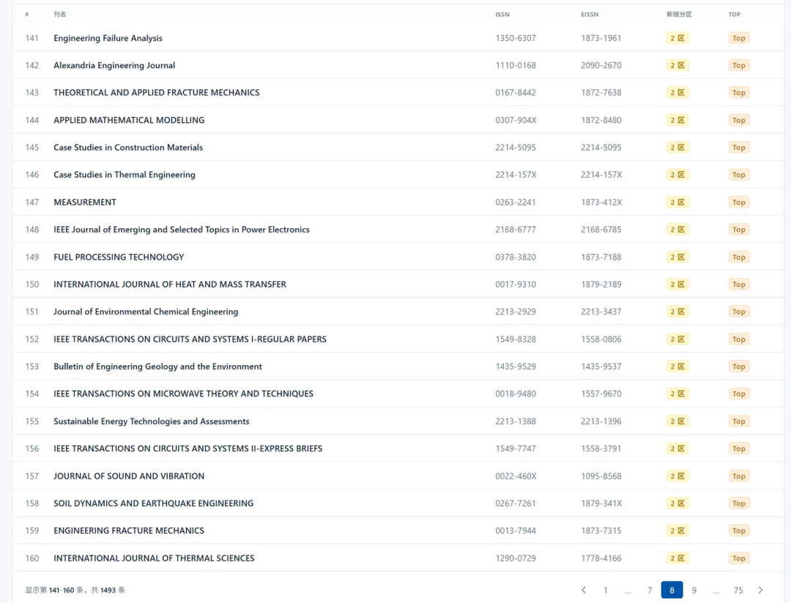Click ellipsis between page 1 and 7
Image resolution: width=791 pixels, height=603 pixels.
click(628, 590)
